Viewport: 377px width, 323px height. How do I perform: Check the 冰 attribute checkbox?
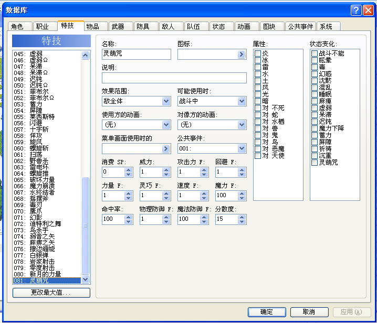pos(258,60)
